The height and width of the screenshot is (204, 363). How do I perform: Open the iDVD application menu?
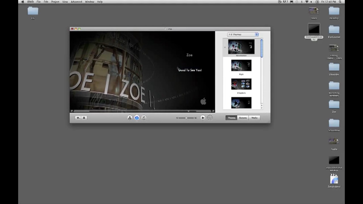click(x=30, y=2)
